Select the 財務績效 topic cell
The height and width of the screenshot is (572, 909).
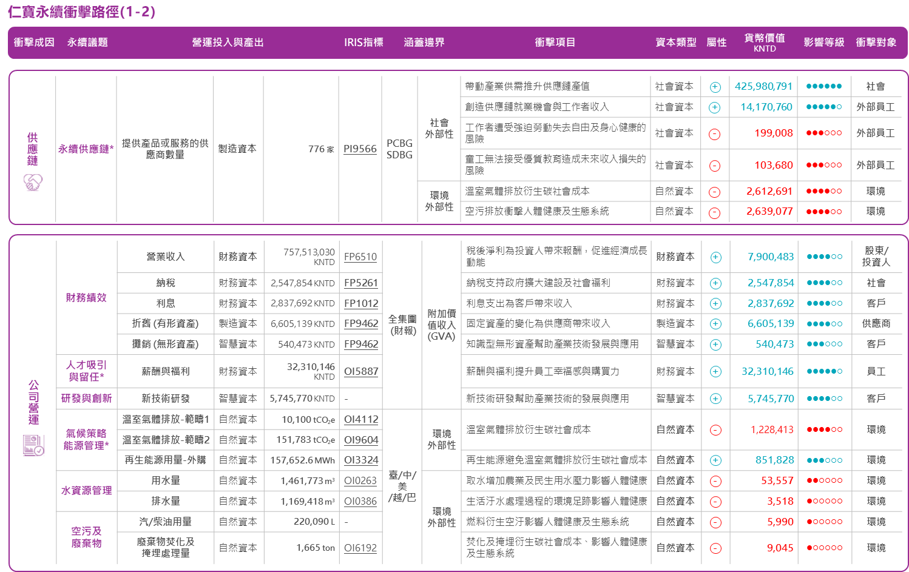pyautogui.click(x=86, y=297)
